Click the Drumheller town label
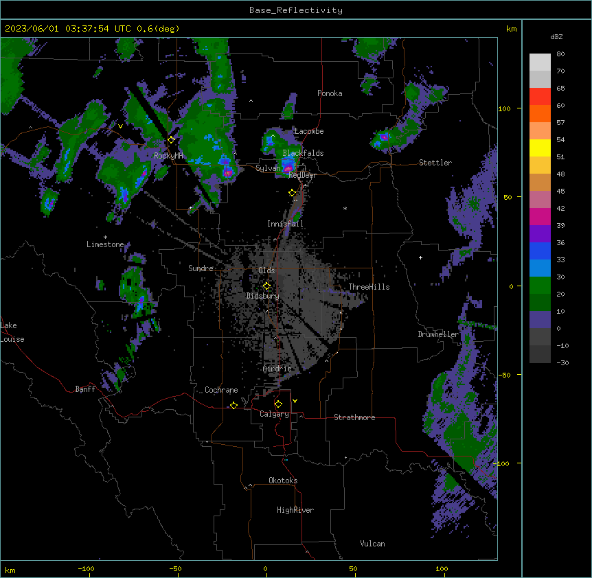Viewport: 592px width, 578px height. (438, 334)
